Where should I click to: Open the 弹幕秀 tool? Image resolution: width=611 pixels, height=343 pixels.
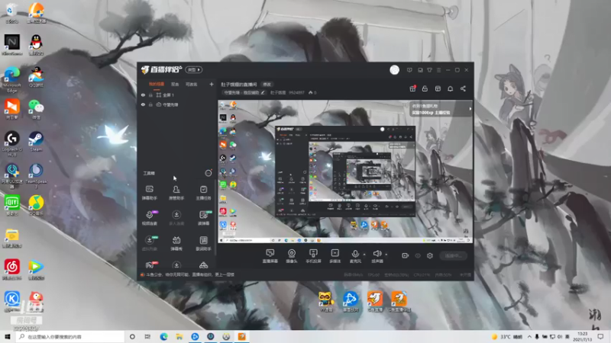point(176,243)
